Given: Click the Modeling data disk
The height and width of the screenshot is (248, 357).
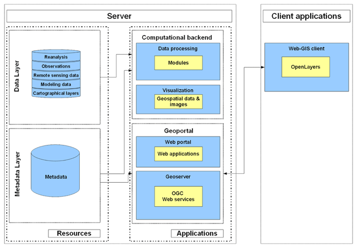Looking at the screenshot, I should 56,84.
